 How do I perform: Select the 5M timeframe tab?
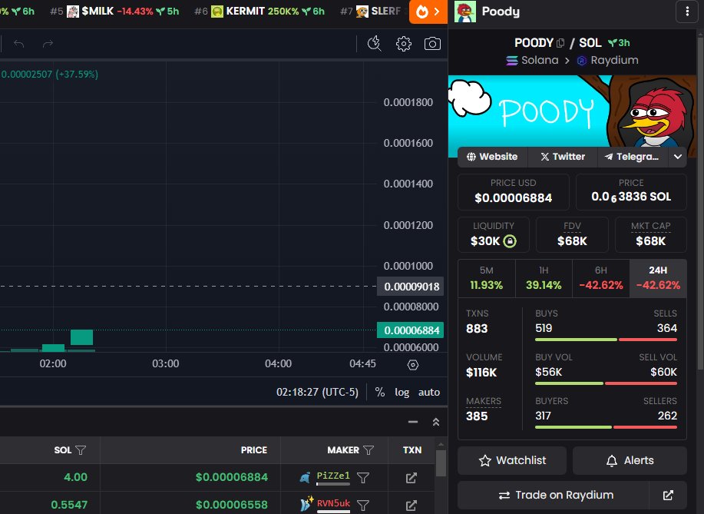pyautogui.click(x=487, y=278)
